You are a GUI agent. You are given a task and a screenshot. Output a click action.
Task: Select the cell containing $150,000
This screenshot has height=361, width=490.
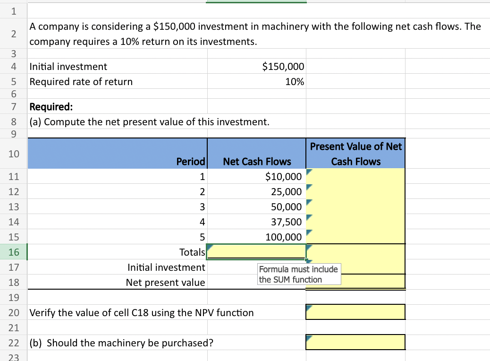point(256,66)
